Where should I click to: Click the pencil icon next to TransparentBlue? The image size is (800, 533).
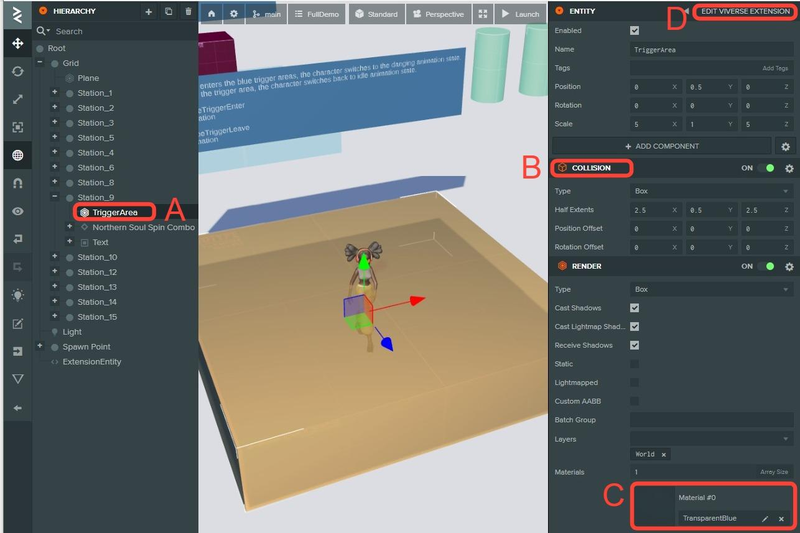tap(765, 519)
